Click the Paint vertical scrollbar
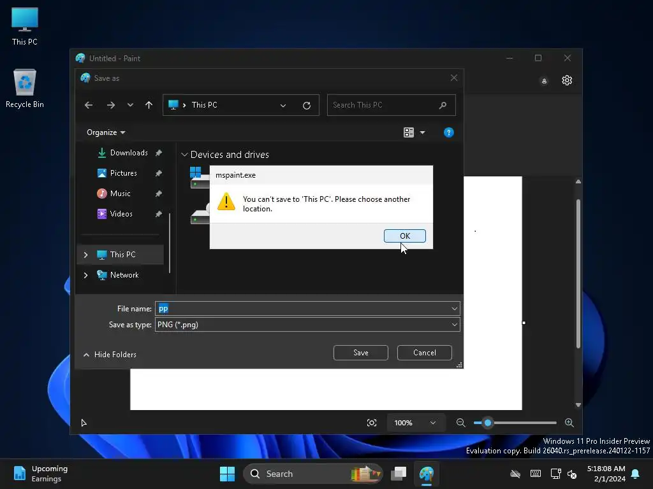This screenshot has height=489, width=653. 578,274
